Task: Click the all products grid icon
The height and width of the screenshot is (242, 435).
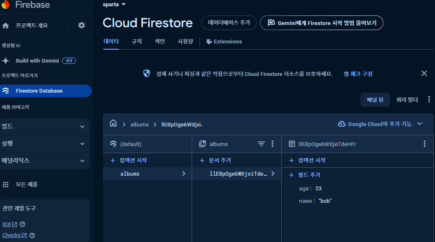Action: pyautogui.click(x=5, y=184)
